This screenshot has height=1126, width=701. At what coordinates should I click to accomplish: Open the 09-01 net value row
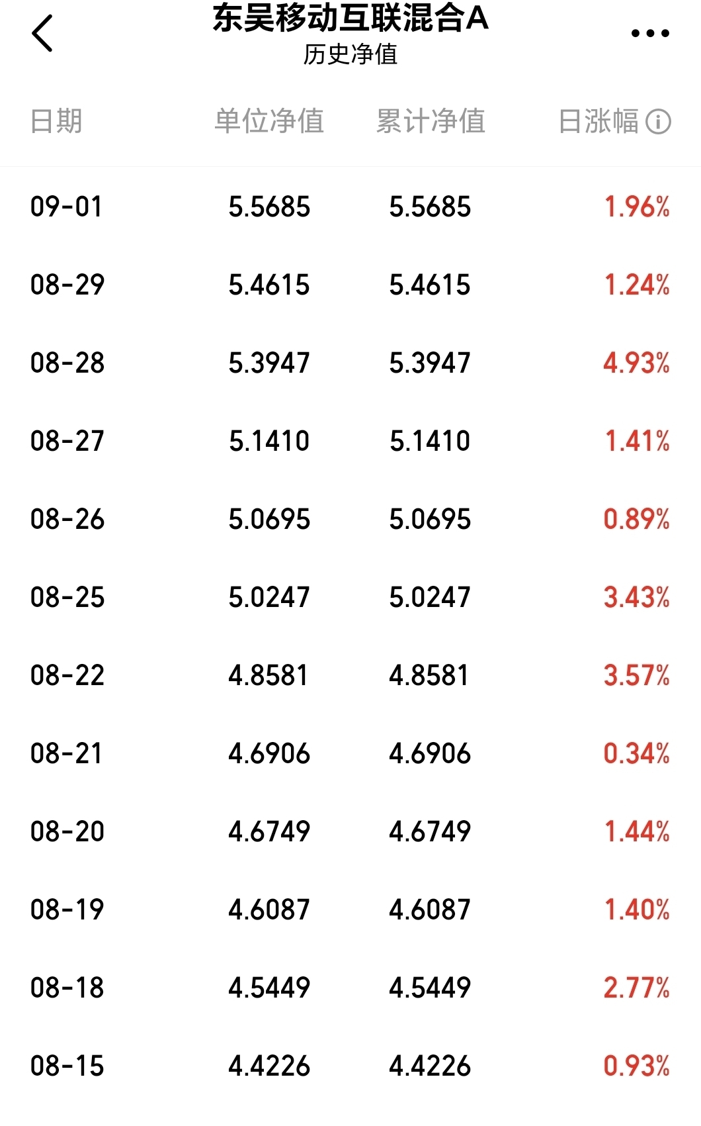[x=350, y=207]
